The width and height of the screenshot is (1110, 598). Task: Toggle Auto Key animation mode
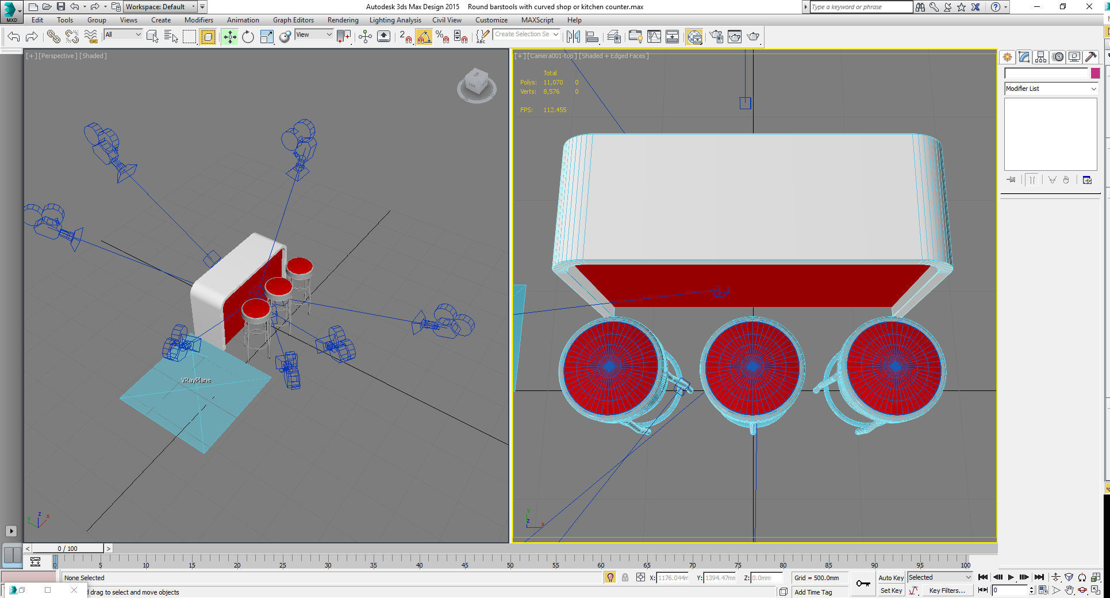(891, 578)
